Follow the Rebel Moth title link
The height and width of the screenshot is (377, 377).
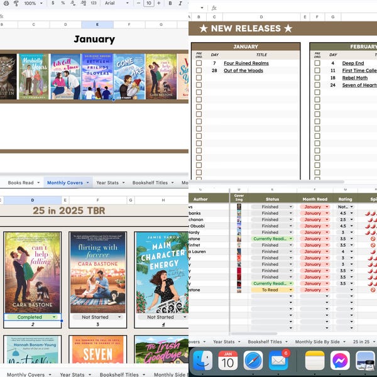[x=355, y=78]
